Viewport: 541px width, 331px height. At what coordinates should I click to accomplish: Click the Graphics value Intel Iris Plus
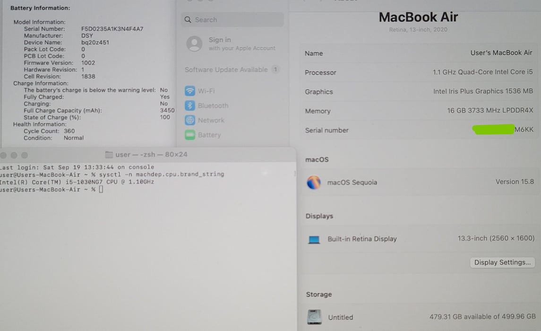click(483, 91)
